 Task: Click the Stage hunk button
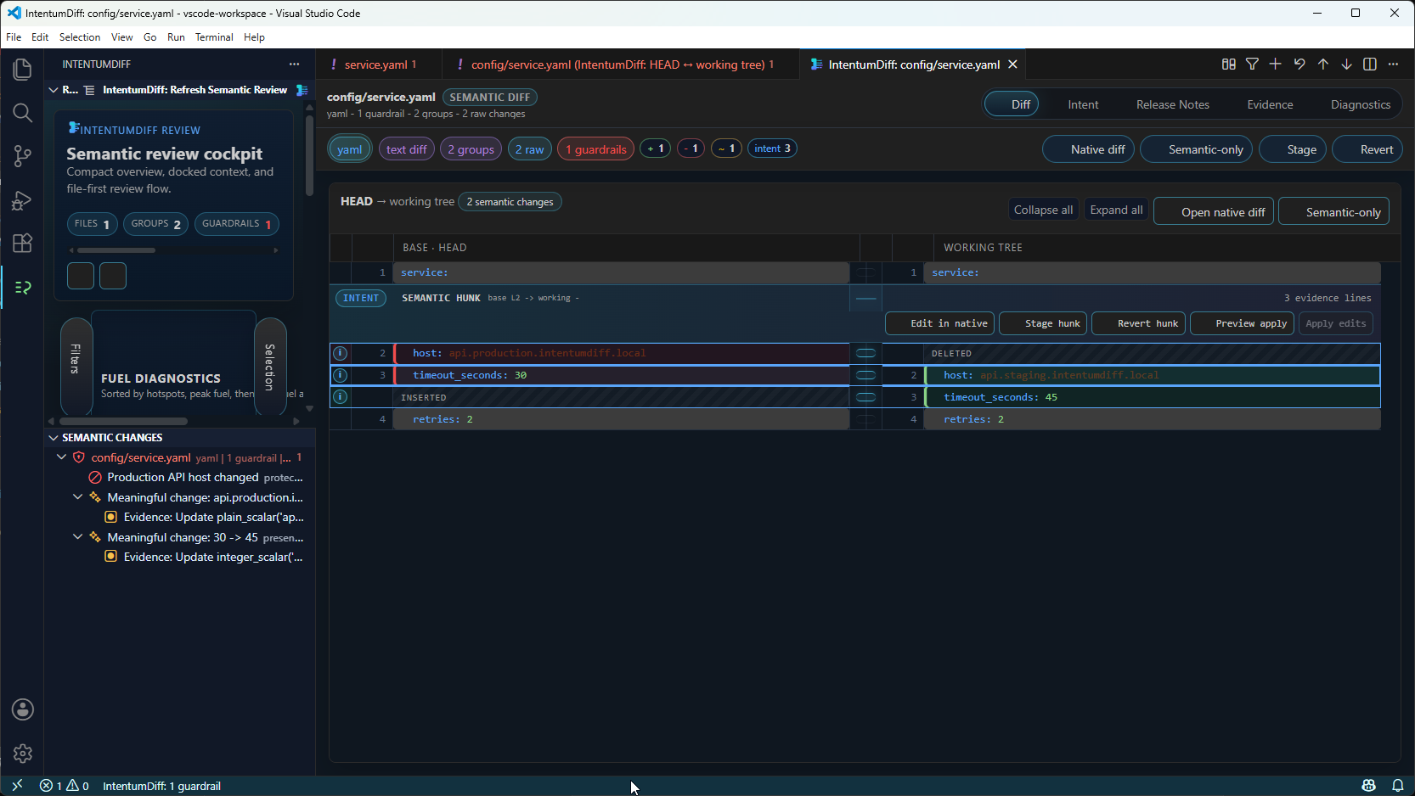click(1043, 323)
